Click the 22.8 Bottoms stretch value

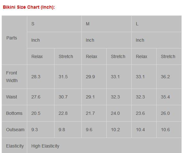point(63,113)
